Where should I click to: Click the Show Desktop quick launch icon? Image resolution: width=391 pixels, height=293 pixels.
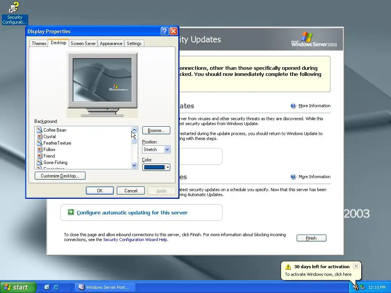[47, 287]
